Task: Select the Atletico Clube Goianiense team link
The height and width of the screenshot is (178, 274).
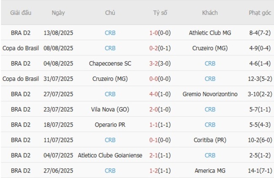Action: 110,155
